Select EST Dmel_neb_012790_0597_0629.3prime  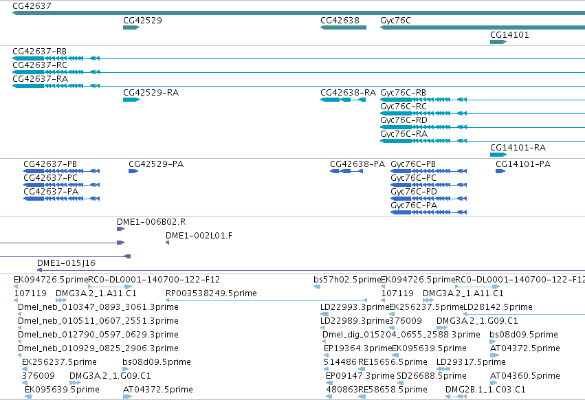[x=98, y=335]
